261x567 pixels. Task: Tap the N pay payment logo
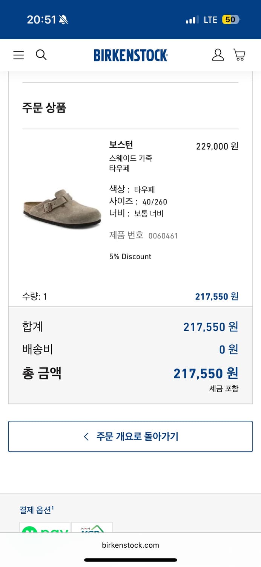pos(45,528)
